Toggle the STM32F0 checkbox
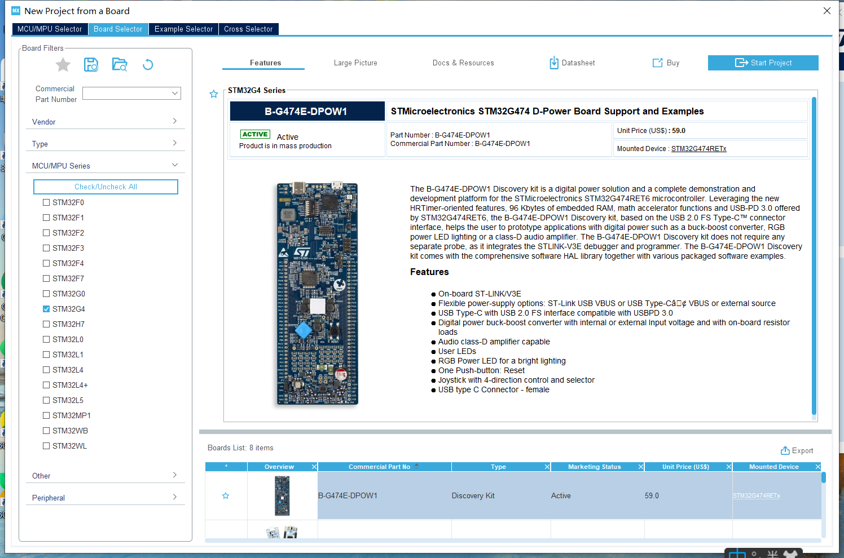This screenshot has width=844, height=558. [x=46, y=202]
